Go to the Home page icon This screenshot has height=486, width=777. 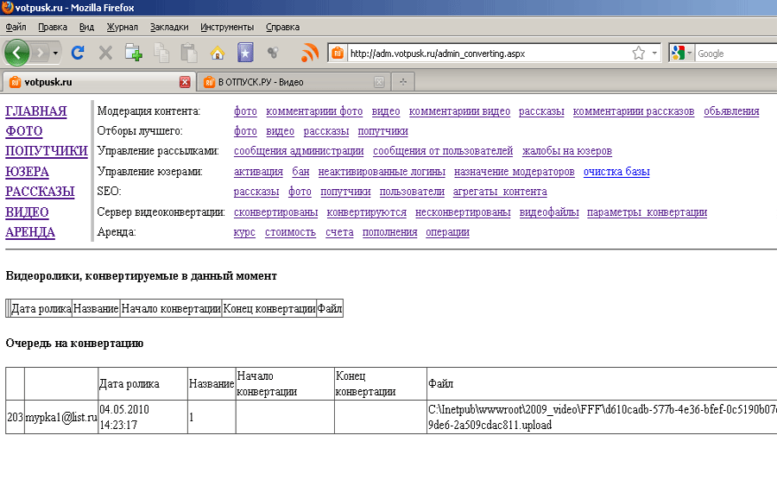(x=217, y=53)
